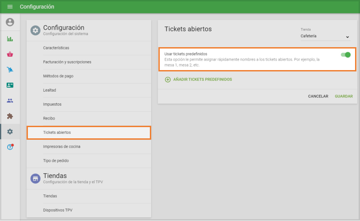Viewport: 360px width, 221px height.
Task: Open Impresoras de cocina settings
Action: coord(62,146)
